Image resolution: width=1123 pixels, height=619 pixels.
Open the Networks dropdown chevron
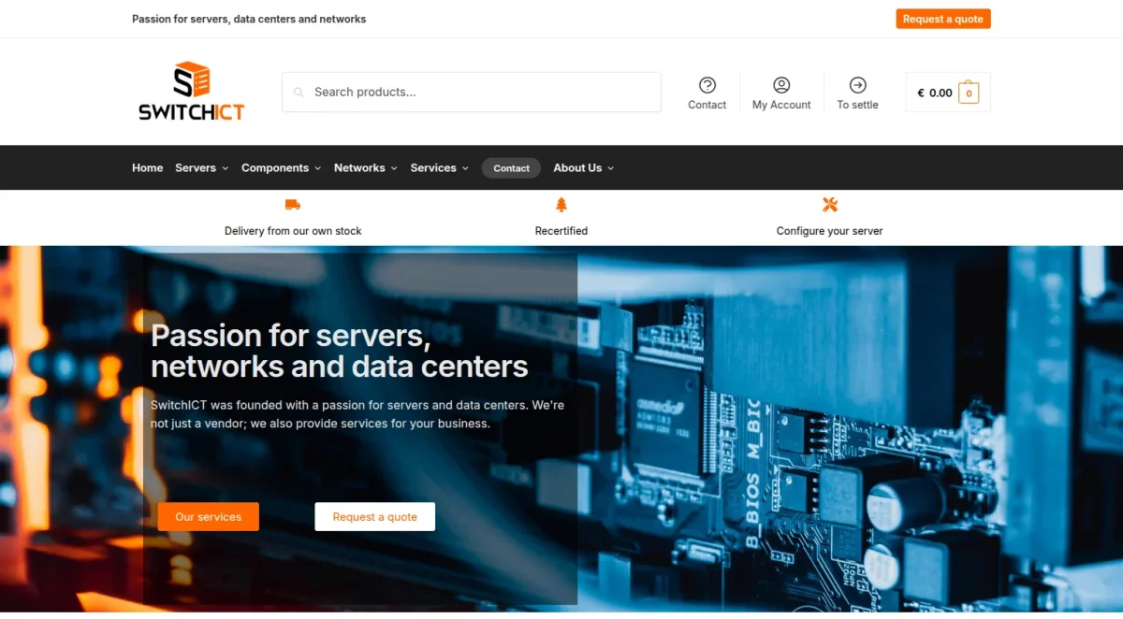click(x=394, y=168)
